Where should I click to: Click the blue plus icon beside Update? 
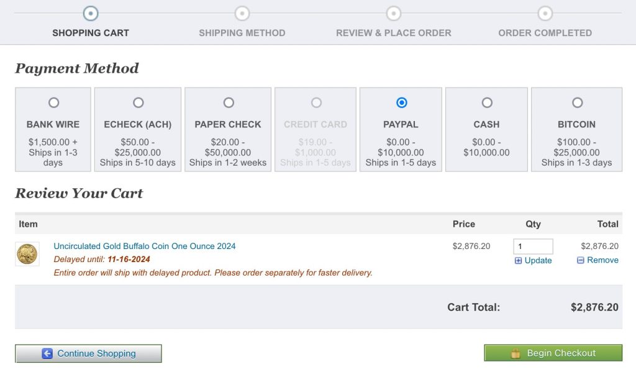(518, 261)
